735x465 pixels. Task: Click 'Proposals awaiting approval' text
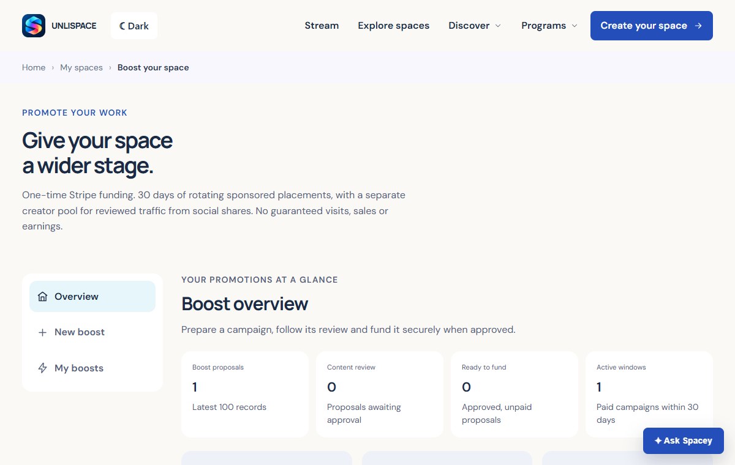pyautogui.click(x=364, y=414)
